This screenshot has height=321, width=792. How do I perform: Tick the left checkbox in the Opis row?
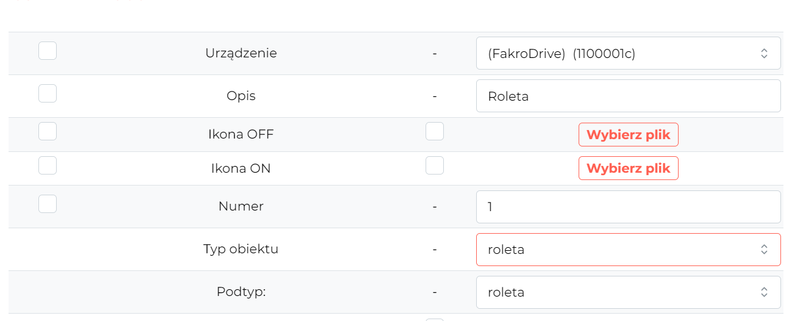coord(48,93)
